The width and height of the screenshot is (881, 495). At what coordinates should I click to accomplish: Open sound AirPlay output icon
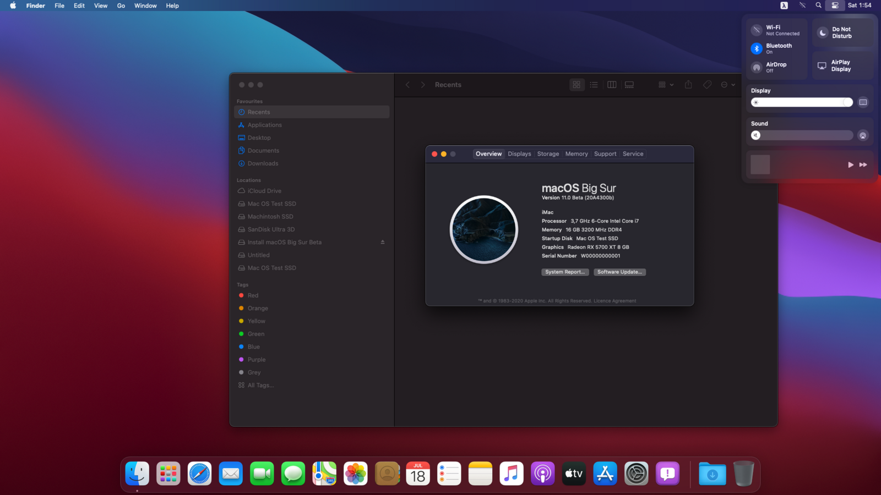point(863,135)
